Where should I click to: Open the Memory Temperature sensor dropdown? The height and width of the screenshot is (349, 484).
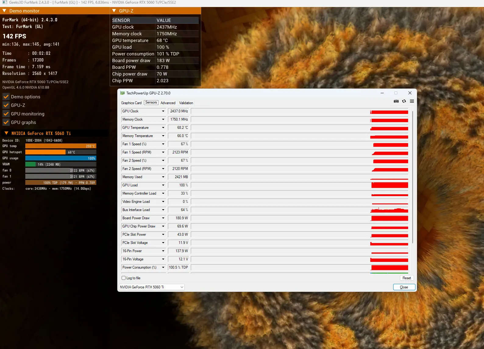coord(163,136)
